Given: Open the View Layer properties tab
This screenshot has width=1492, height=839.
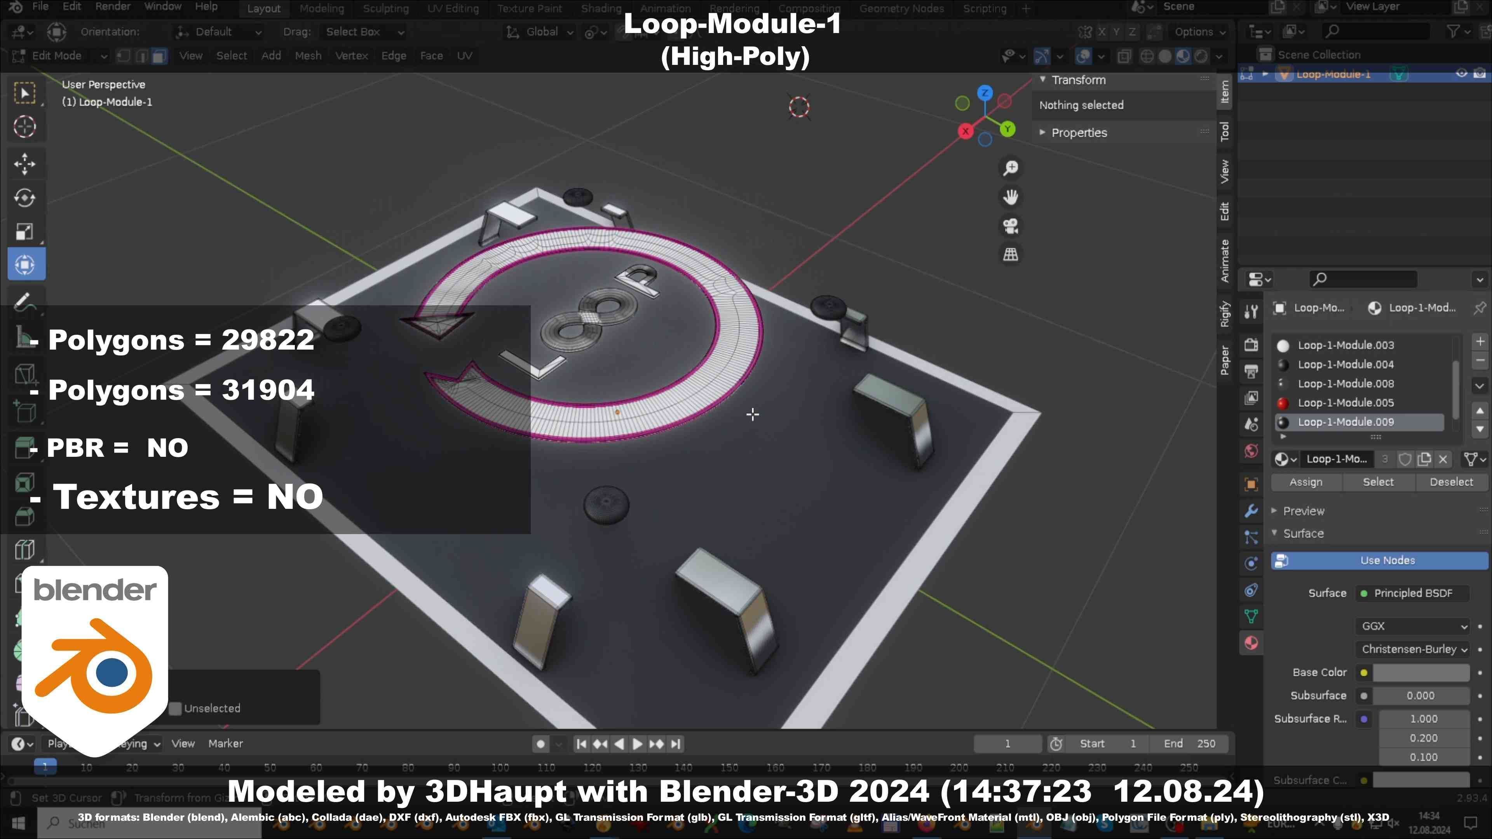Looking at the screenshot, I should pos(1251,398).
